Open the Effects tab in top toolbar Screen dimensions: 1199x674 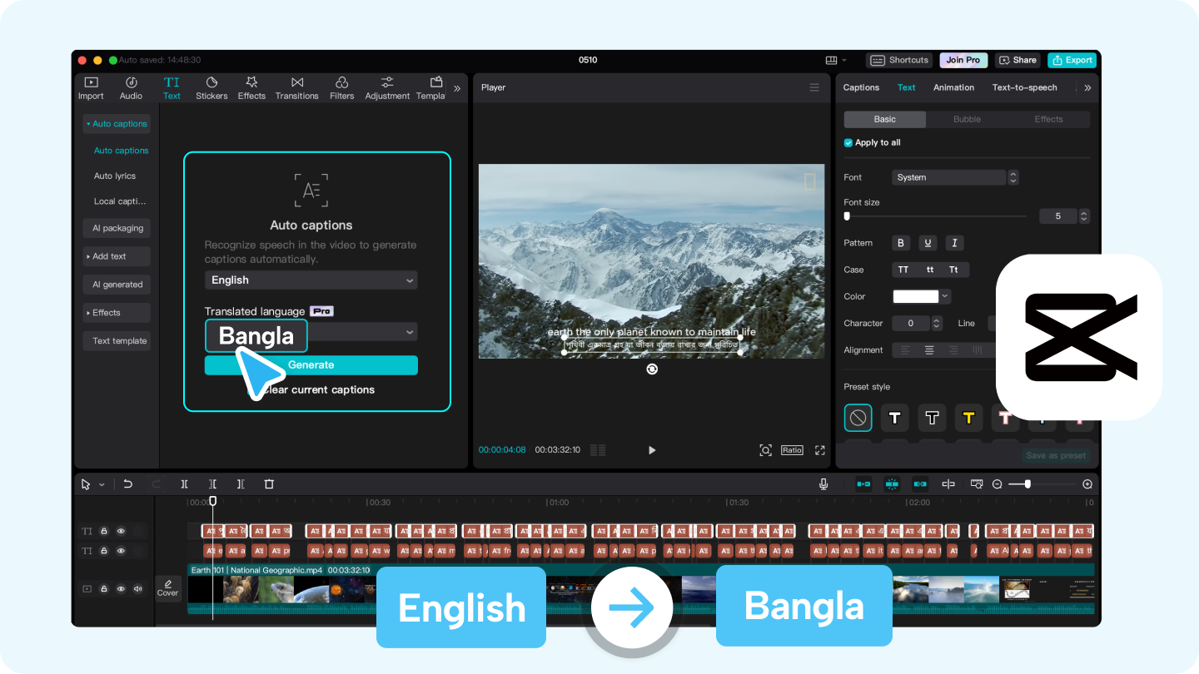coord(251,87)
